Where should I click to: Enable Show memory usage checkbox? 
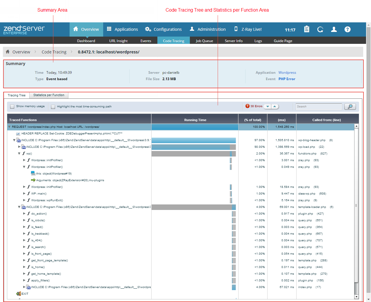click(12, 107)
